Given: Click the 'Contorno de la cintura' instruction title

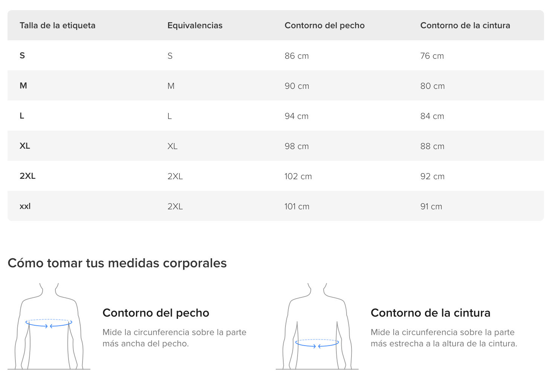Looking at the screenshot, I should [431, 313].
